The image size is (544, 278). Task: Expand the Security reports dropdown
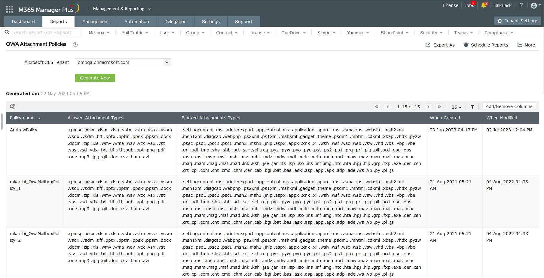point(431,33)
